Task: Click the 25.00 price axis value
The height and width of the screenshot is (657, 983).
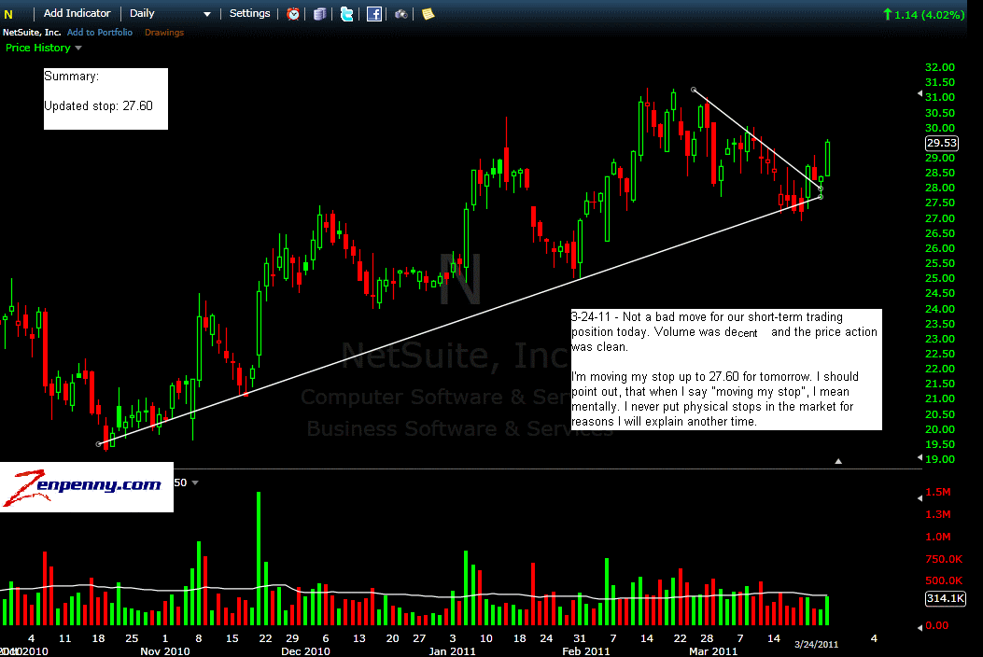Action: click(x=940, y=278)
